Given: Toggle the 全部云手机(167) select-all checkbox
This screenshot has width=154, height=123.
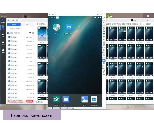Looking at the screenshot, I should 8,33.
